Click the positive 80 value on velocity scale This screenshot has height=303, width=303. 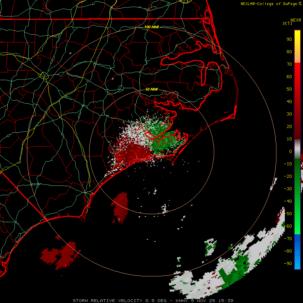(289, 52)
